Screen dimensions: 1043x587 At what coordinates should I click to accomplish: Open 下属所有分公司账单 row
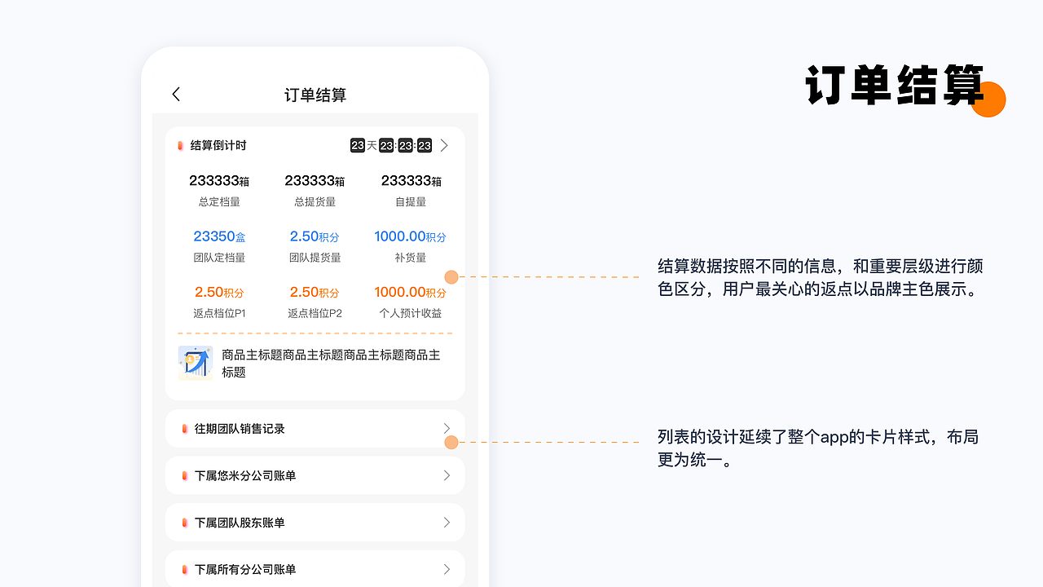[315, 569]
